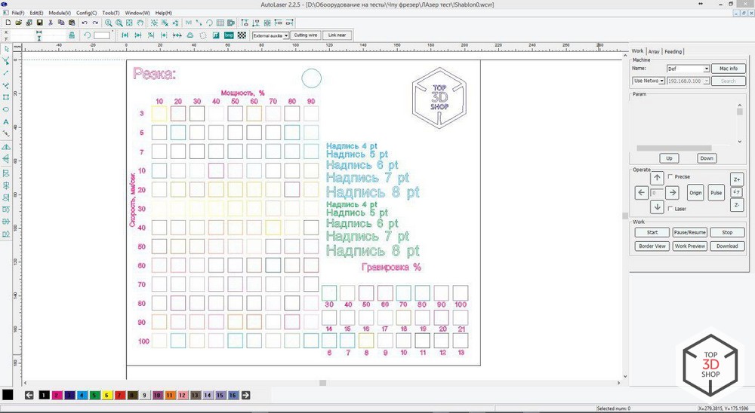Undo the last action
755x413 pixels.
point(85,23)
